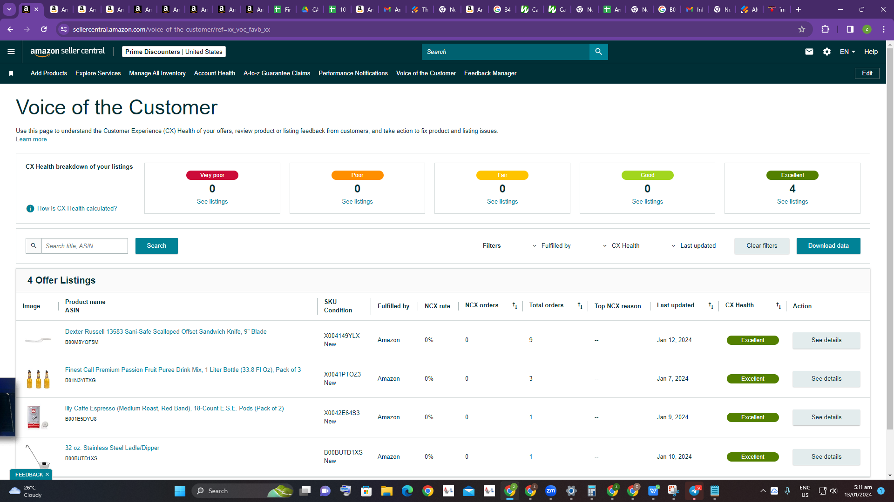Image resolution: width=894 pixels, height=502 pixels.
Task: Open Add Products from the navigation bar
Action: [49, 73]
